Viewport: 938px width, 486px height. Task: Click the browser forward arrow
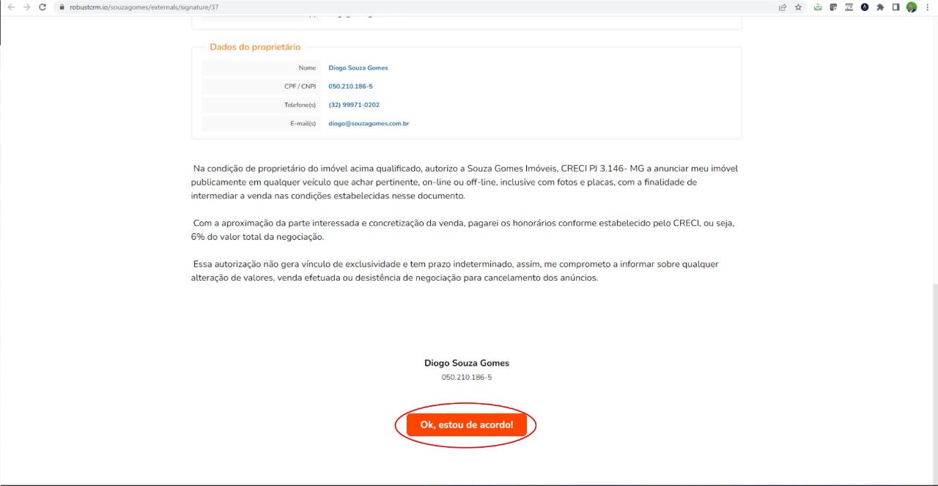click(26, 7)
